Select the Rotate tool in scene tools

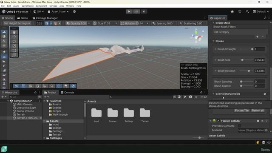(14, 42)
